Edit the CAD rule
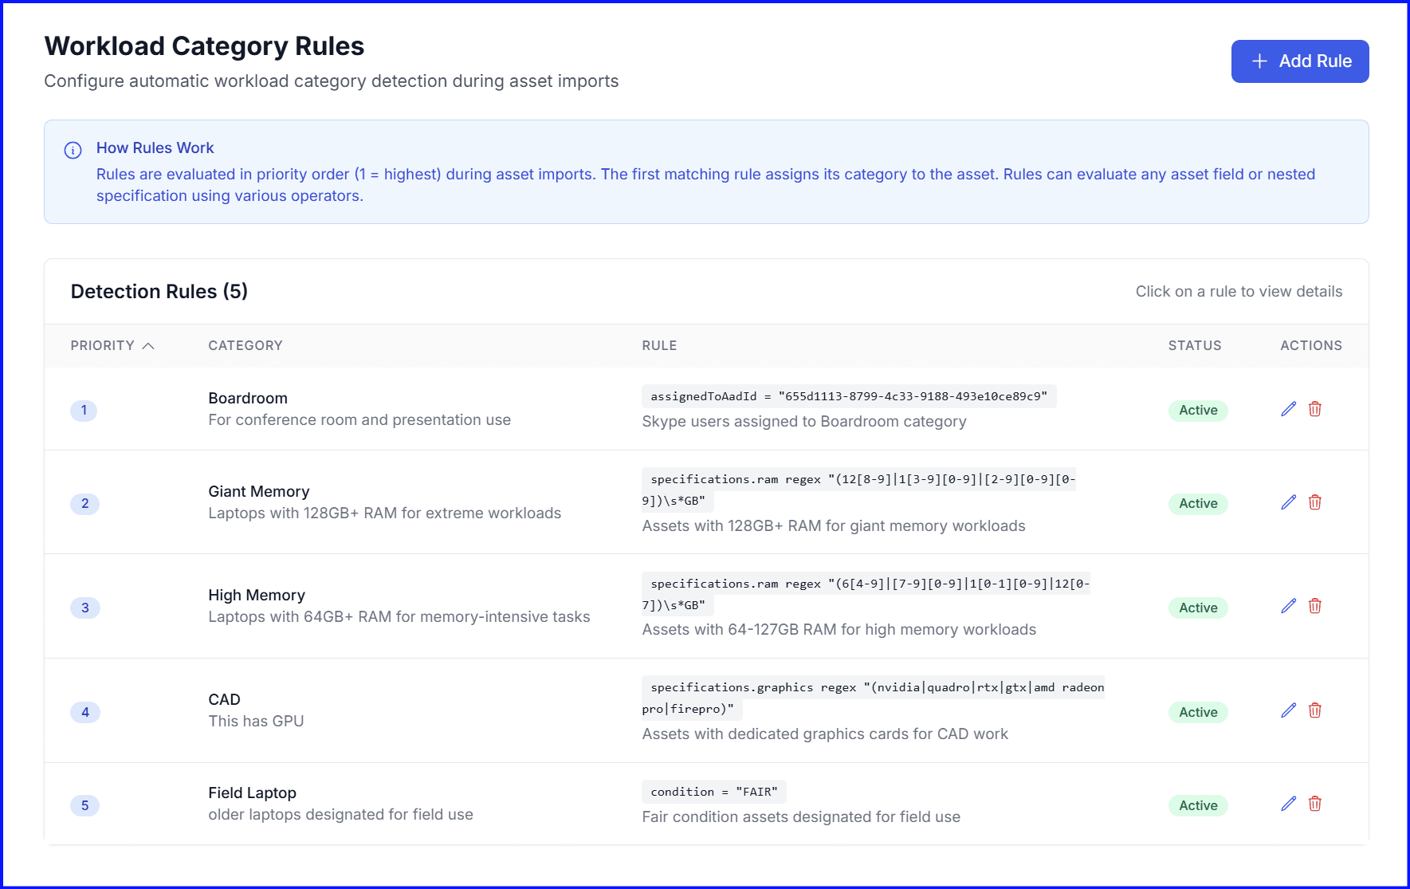 1288,710
